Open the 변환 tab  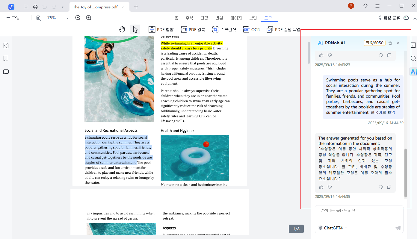219,18
